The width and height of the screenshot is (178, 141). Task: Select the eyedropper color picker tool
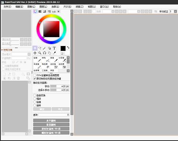54,53
